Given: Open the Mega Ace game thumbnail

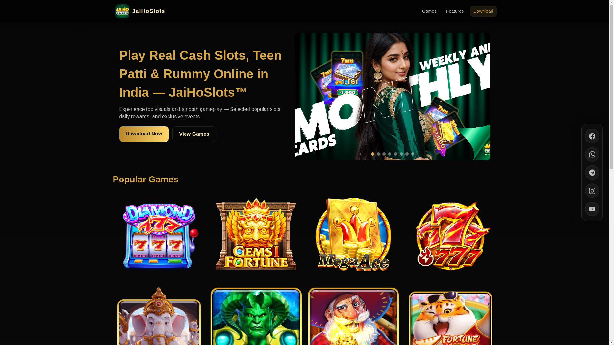Looking at the screenshot, I should (x=353, y=234).
